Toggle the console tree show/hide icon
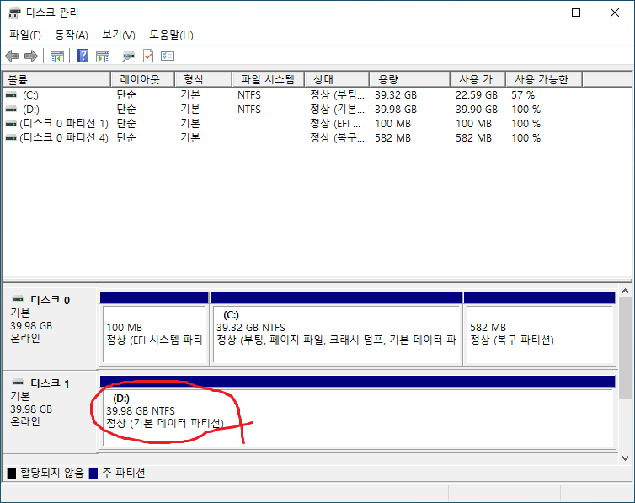Screen dimensions: 635x503 coord(56,56)
